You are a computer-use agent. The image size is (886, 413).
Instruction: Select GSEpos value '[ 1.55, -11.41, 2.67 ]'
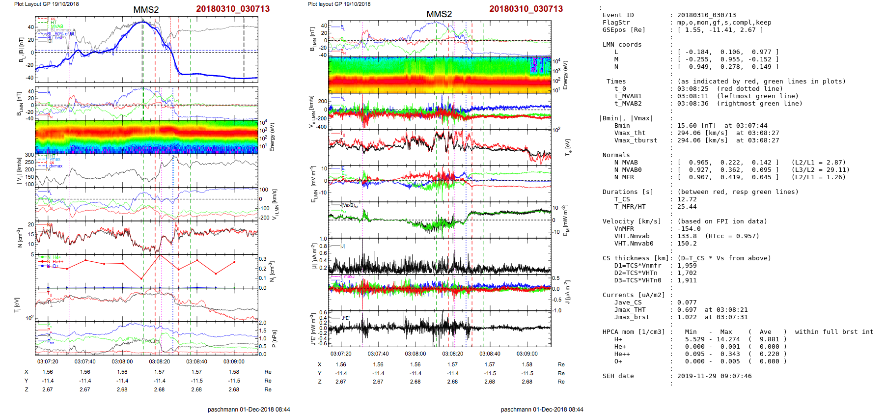[x=720, y=30]
